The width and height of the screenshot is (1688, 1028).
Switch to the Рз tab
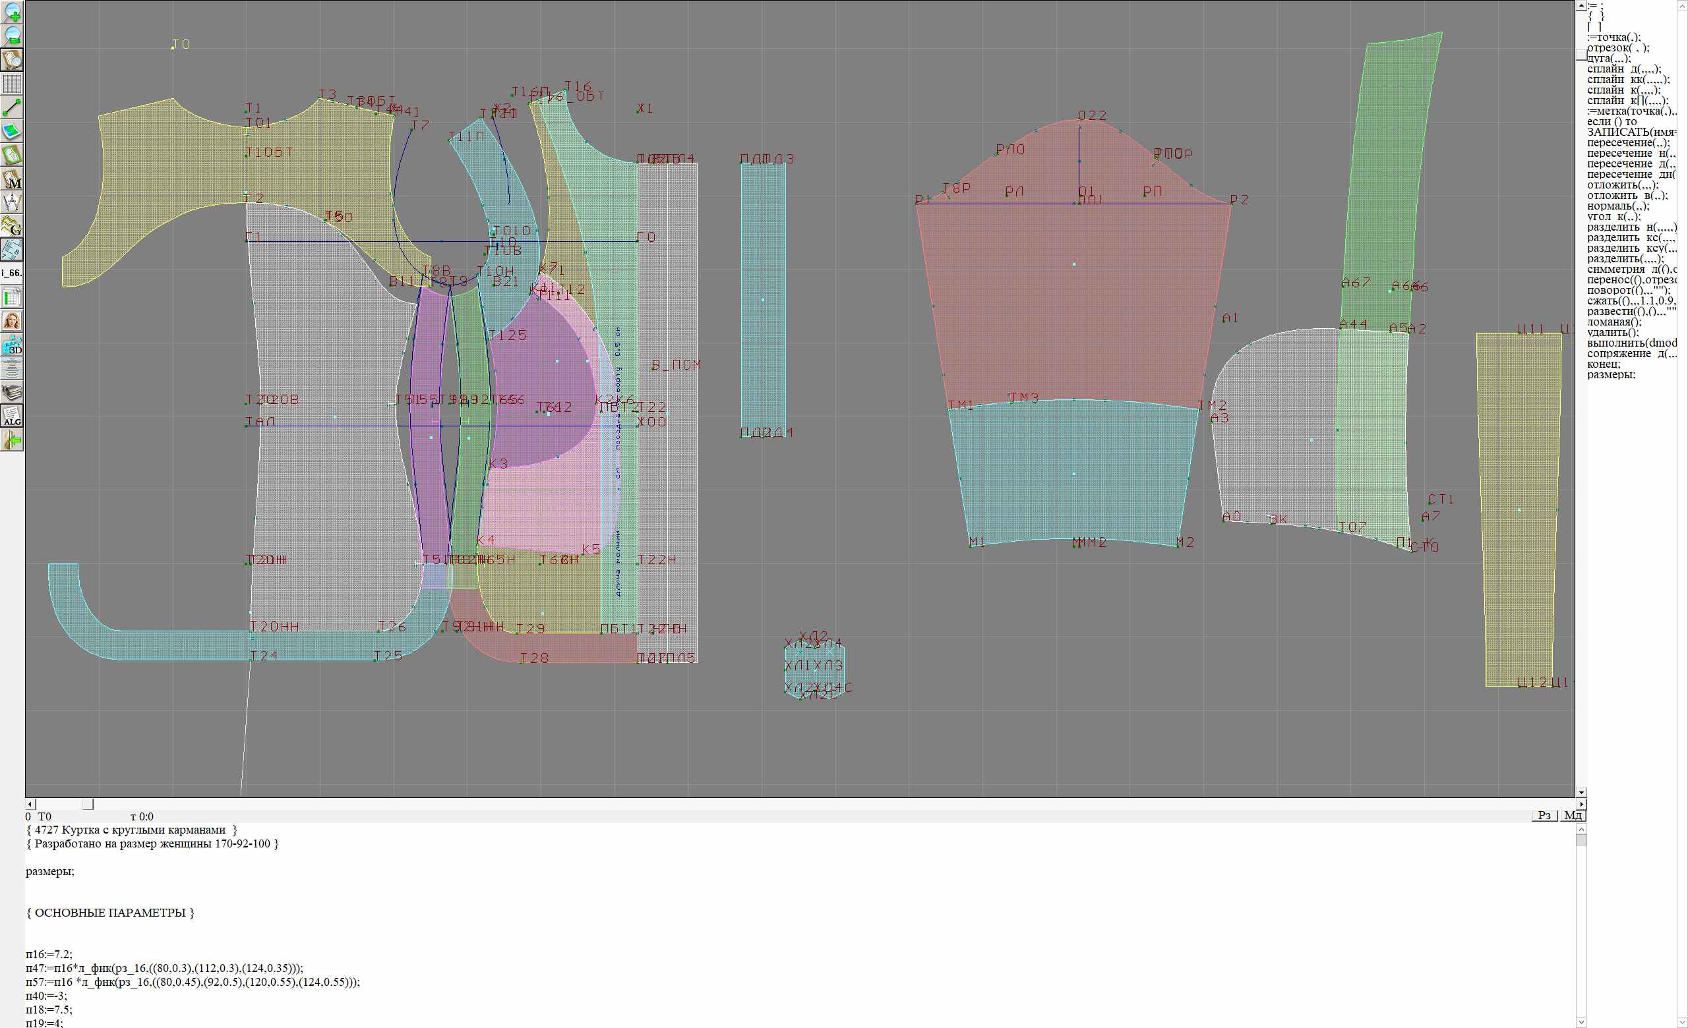[x=1544, y=815]
